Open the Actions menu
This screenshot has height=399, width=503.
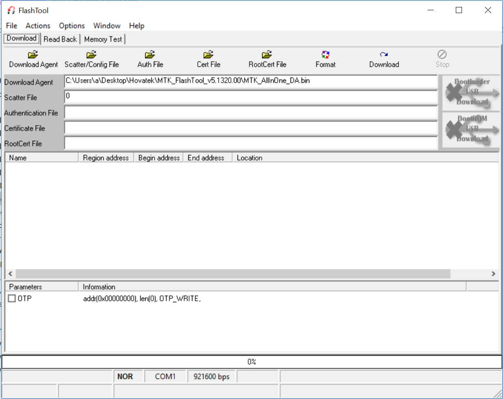(38, 26)
